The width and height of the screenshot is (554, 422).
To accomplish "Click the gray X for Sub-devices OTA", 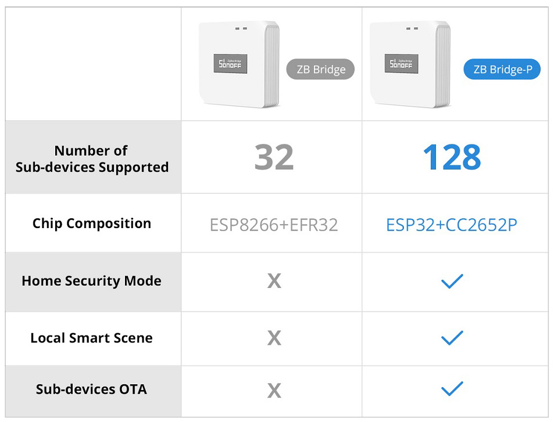I will coord(274,391).
